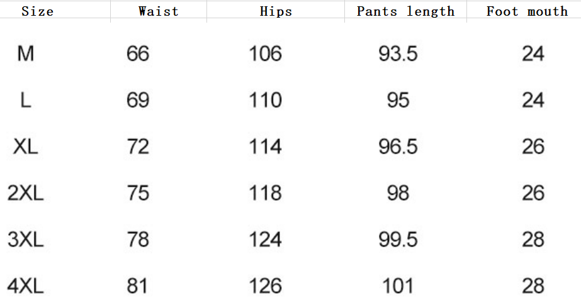Click the Hips column header

[276, 11]
